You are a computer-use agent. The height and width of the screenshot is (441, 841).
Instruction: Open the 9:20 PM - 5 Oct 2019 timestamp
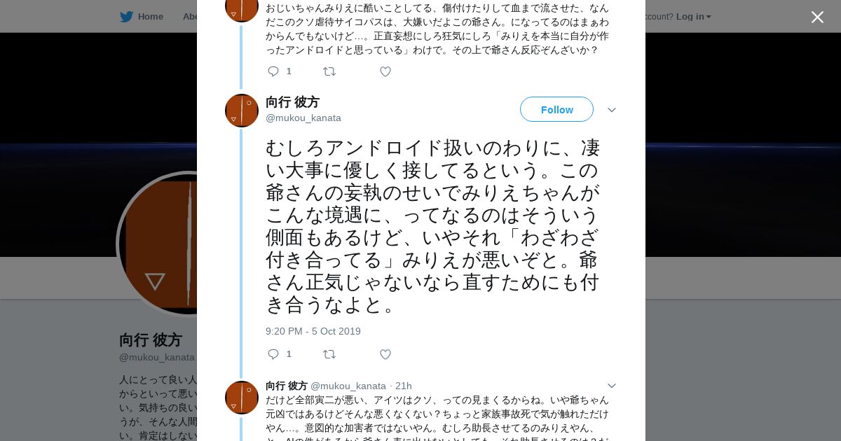pyautogui.click(x=313, y=331)
